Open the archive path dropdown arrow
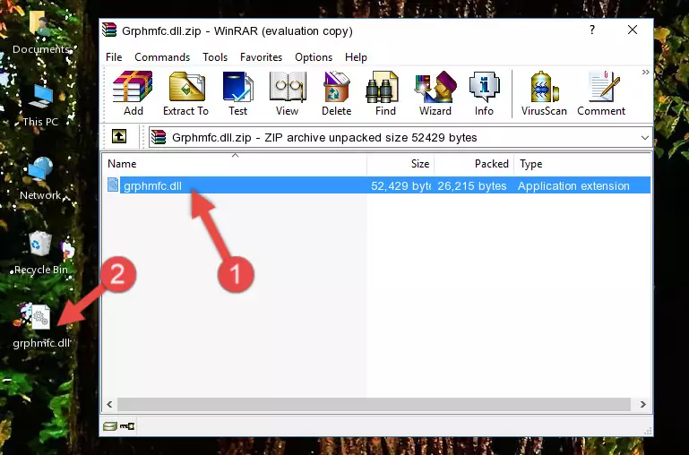This screenshot has width=689, height=455. pos(644,137)
